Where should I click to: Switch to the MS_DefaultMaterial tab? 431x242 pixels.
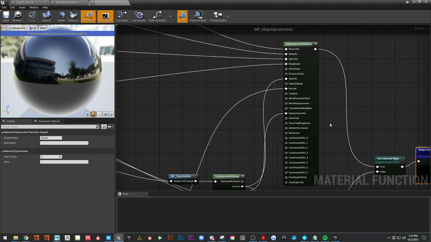coord(67,2)
